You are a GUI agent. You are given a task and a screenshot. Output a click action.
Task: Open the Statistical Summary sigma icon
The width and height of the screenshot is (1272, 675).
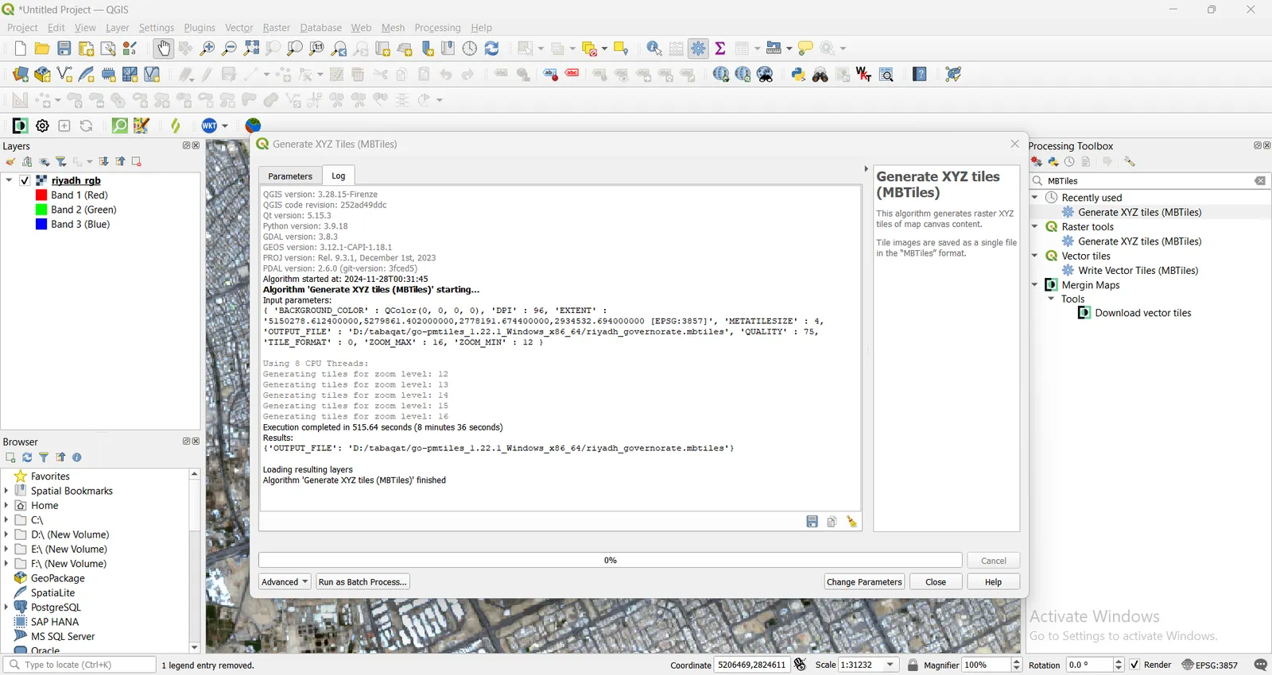721,49
